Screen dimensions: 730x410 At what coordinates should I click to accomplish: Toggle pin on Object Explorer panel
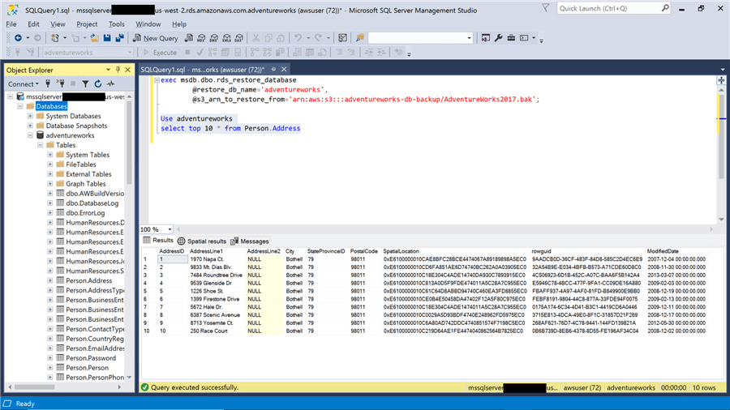click(x=118, y=70)
